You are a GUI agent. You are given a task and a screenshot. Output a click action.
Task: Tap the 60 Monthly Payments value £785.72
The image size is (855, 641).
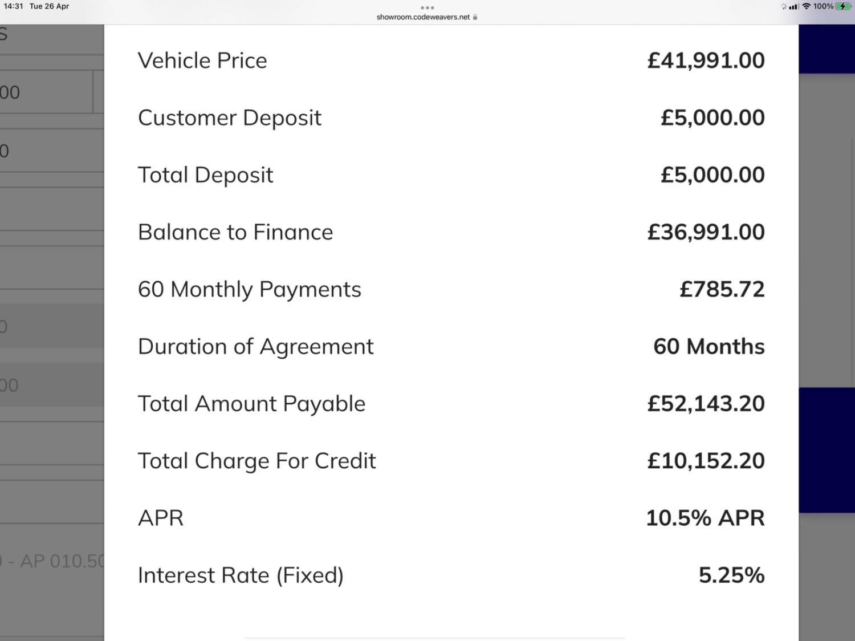(x=722, y=289)
